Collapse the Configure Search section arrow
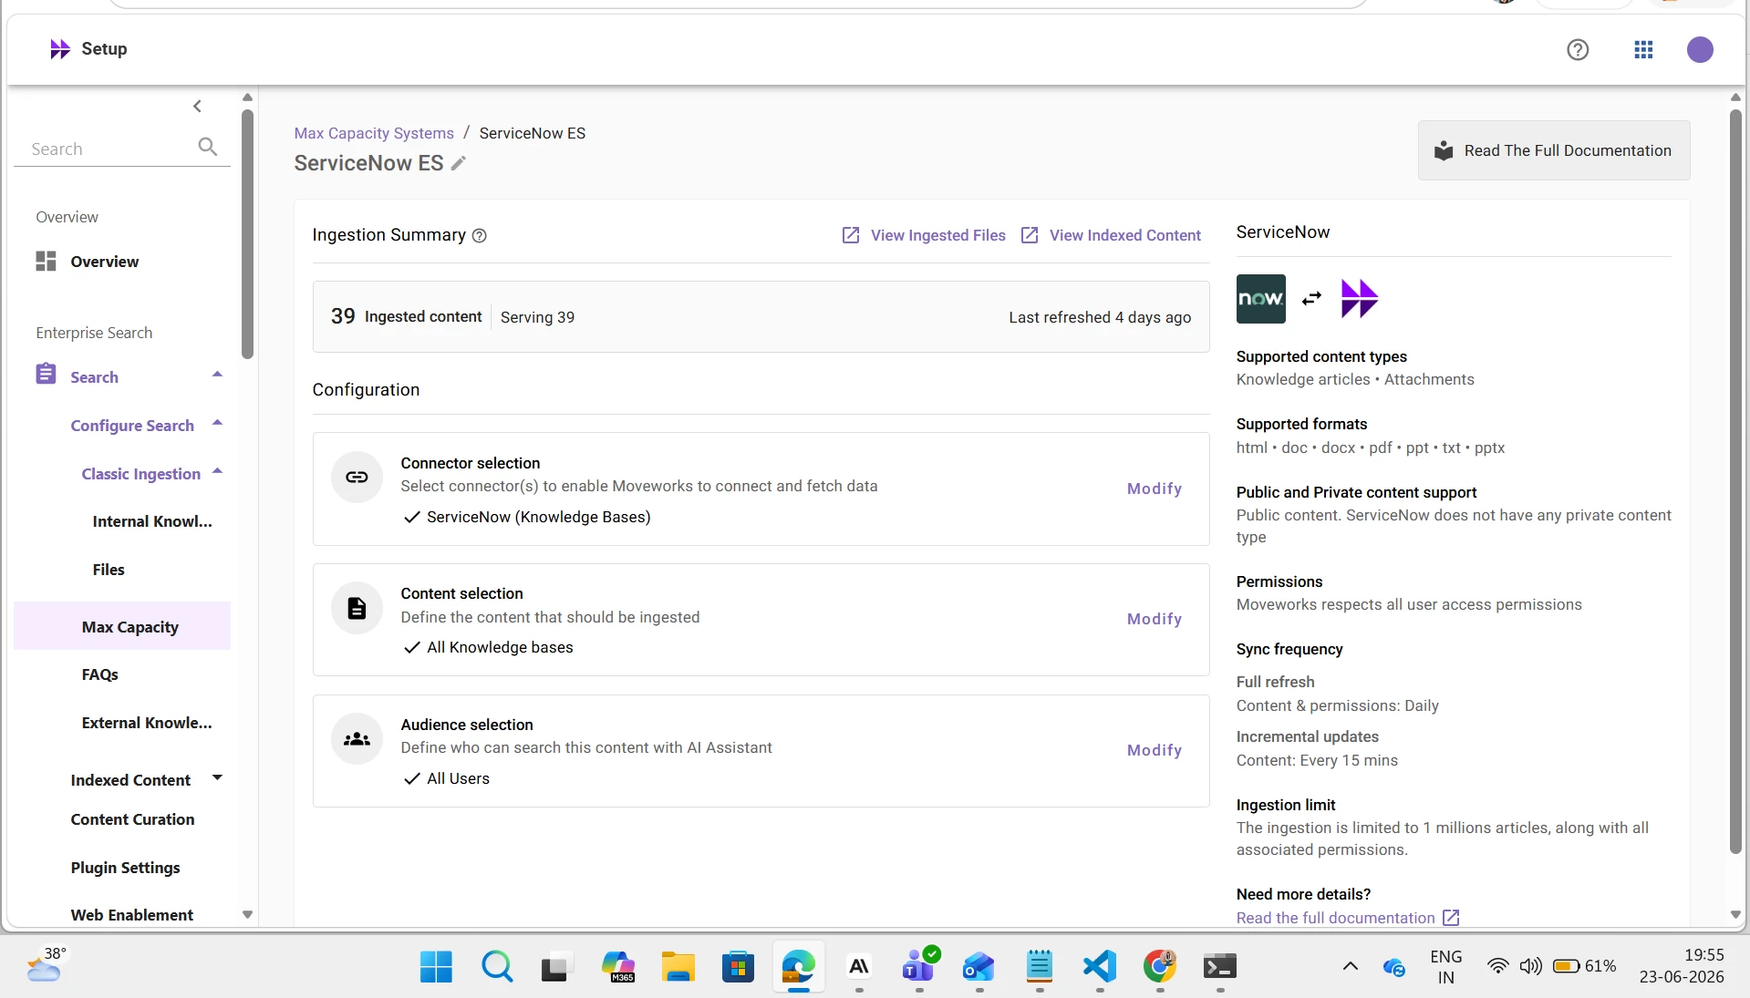This screenshot has height=998, width=1750. pyautogui.click(x=217, y=423)
